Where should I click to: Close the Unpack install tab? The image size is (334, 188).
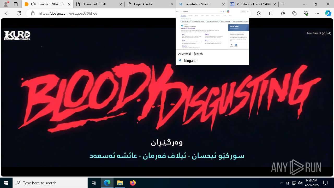pos(172,4)
